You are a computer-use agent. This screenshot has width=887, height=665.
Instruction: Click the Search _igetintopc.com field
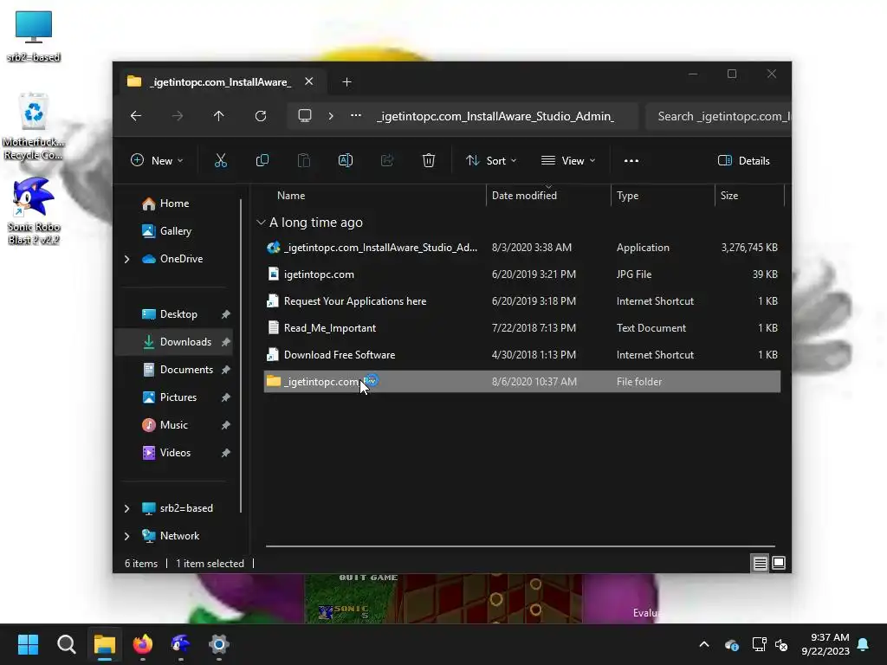(718, 116)
